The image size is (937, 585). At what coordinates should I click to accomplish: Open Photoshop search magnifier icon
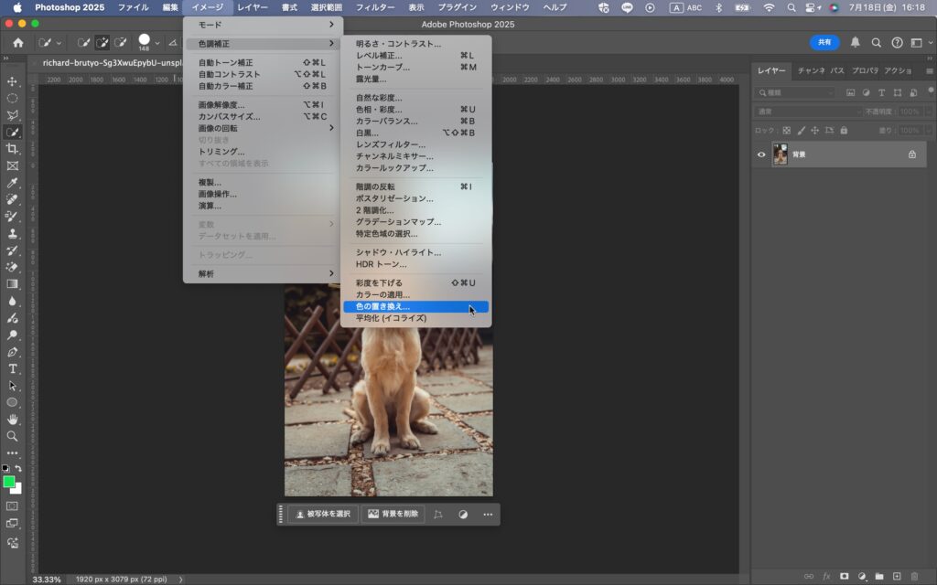coord(876,42)
